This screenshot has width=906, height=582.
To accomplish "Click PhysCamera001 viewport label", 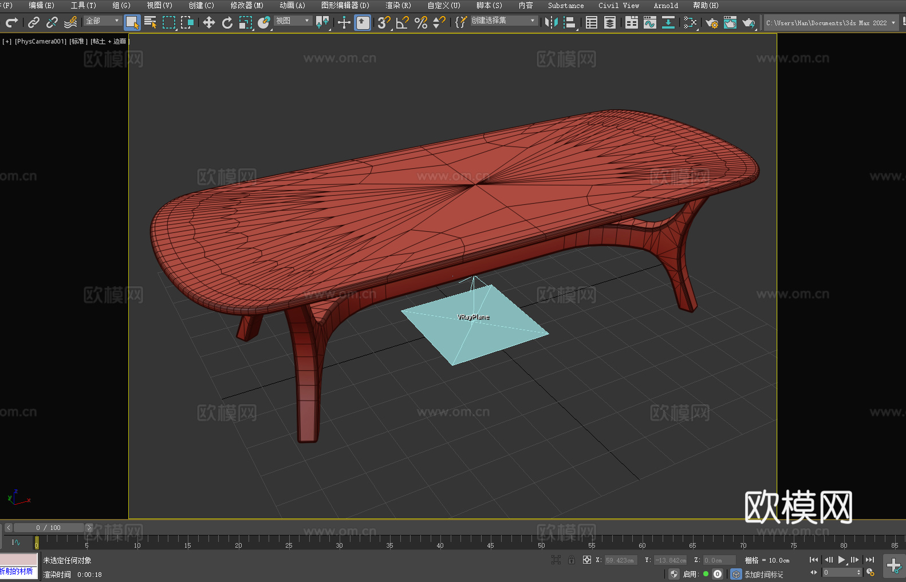I will pos(41,41).
